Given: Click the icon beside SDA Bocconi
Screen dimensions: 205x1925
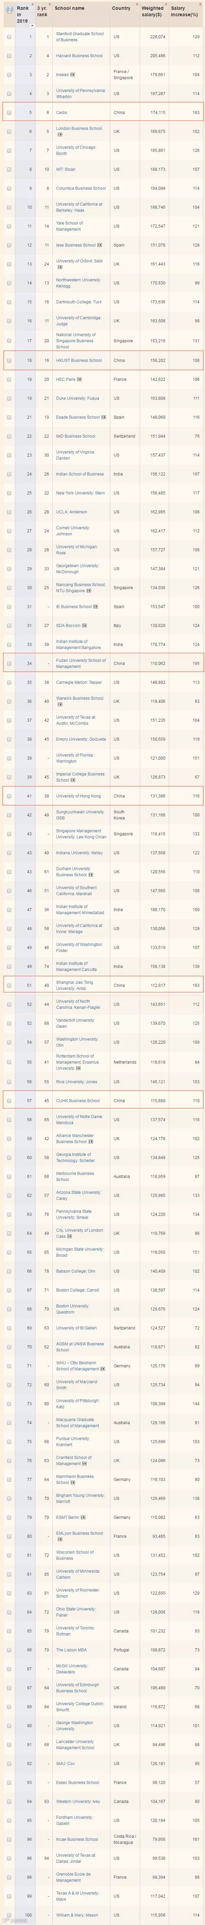Looking at the screenshot, I should 85,625.
